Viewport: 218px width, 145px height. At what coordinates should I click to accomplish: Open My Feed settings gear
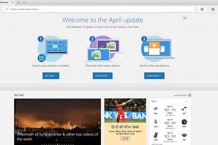(190, 95)
